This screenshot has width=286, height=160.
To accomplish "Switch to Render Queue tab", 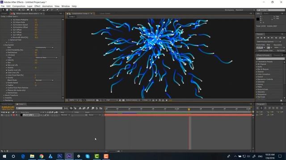I will click(x=7, y=104).
